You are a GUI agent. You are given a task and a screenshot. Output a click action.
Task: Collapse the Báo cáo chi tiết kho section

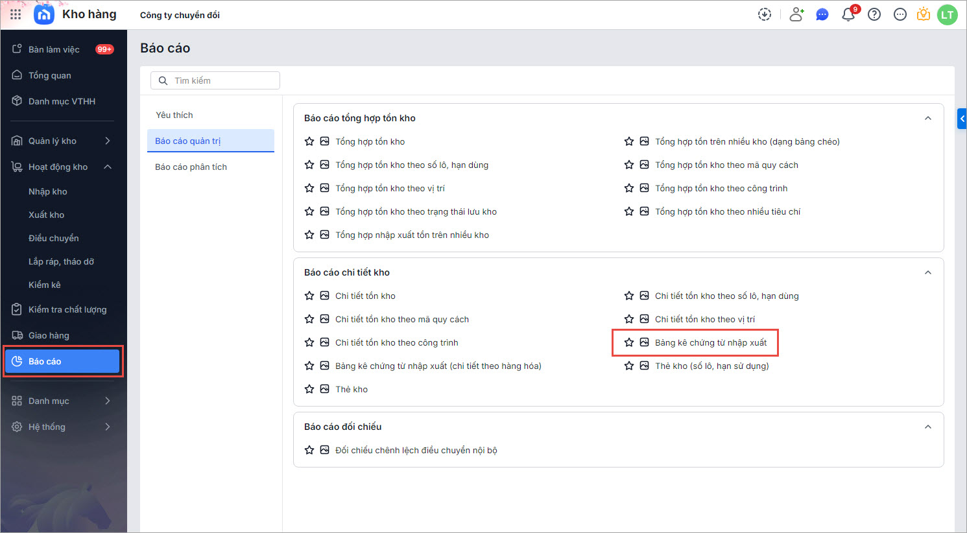928,272
